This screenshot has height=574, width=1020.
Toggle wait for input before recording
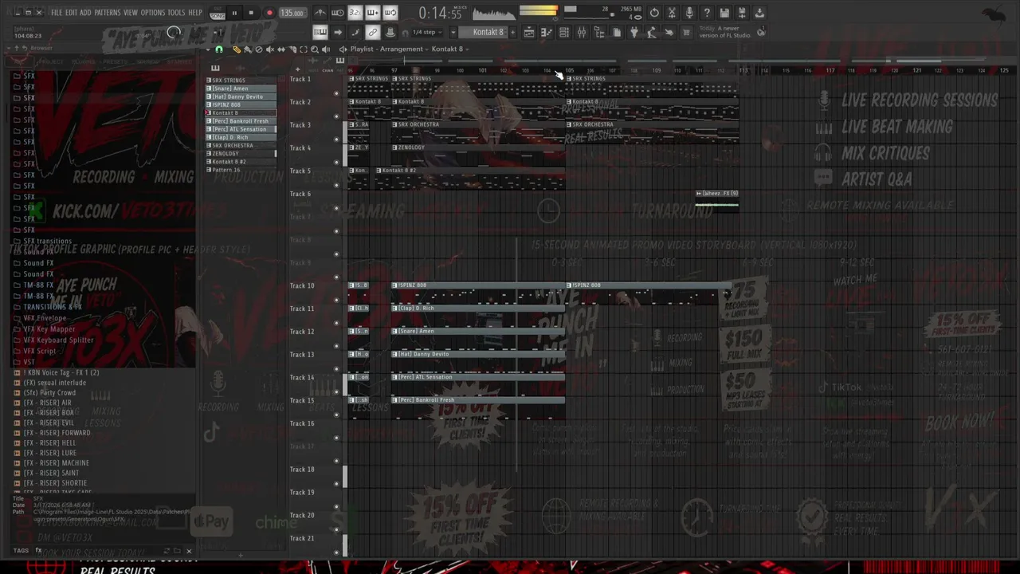338,13
